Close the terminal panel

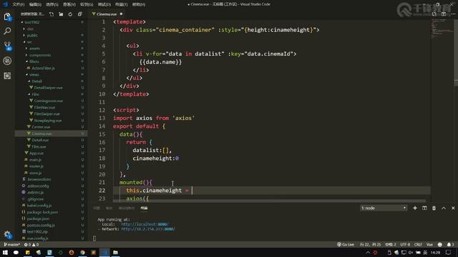coord(453,208)
